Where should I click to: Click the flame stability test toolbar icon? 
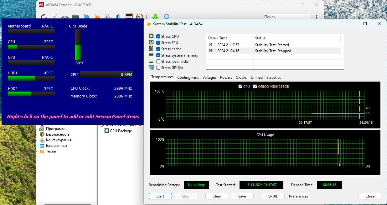tap(97, 17)
